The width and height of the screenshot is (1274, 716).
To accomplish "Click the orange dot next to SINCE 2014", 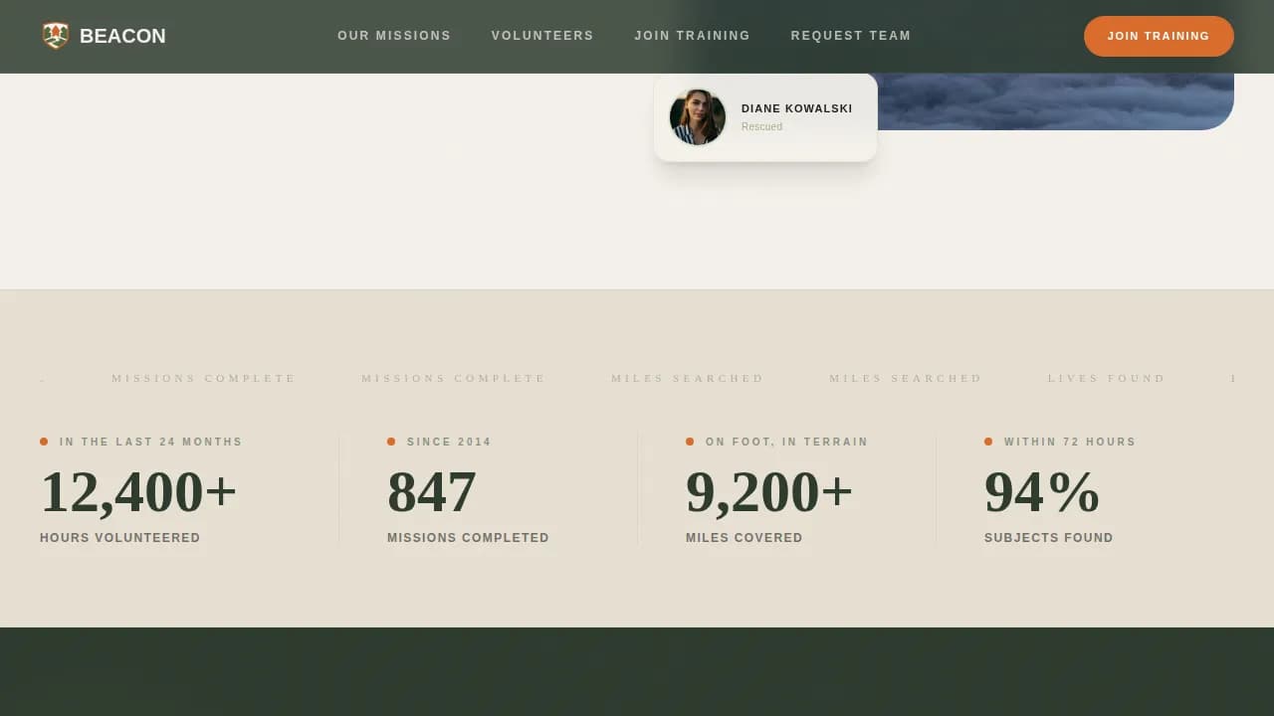I will [391, 442].
